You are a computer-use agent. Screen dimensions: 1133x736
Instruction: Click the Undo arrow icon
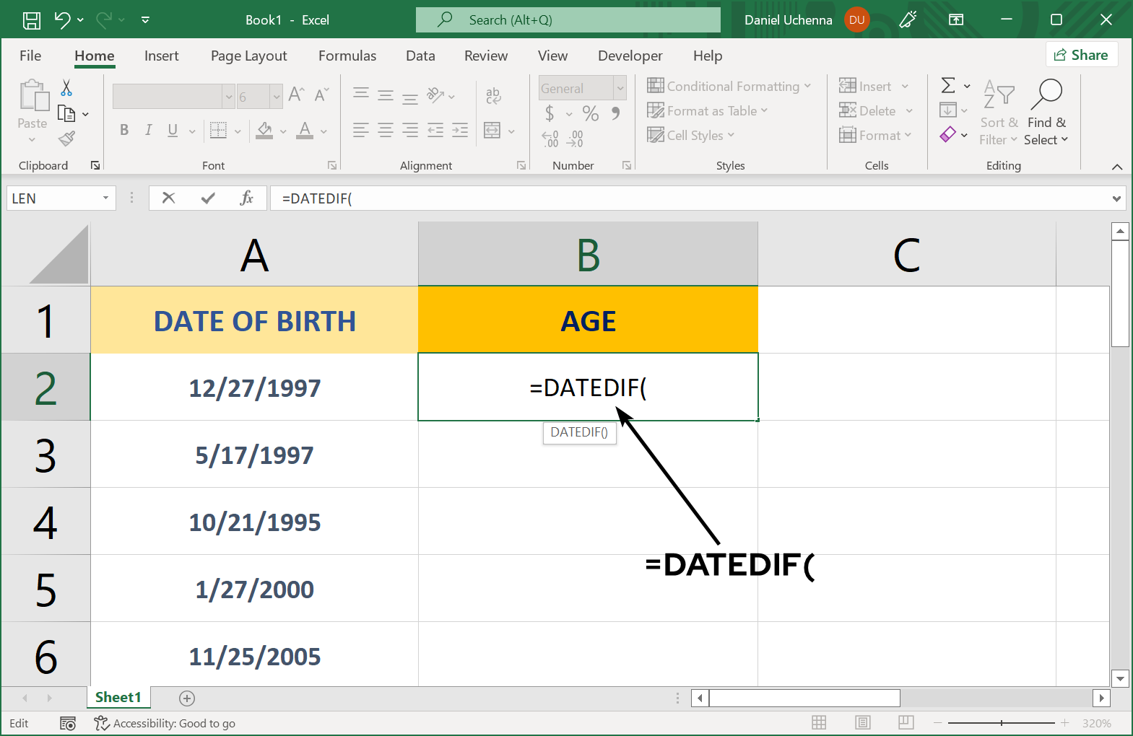(63, 20)
